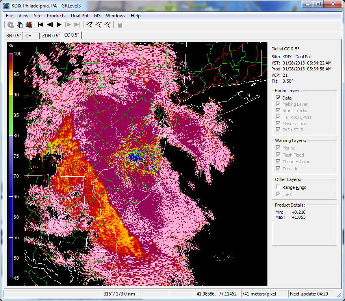Uncheck the Data radar layer checkbox

278,98
